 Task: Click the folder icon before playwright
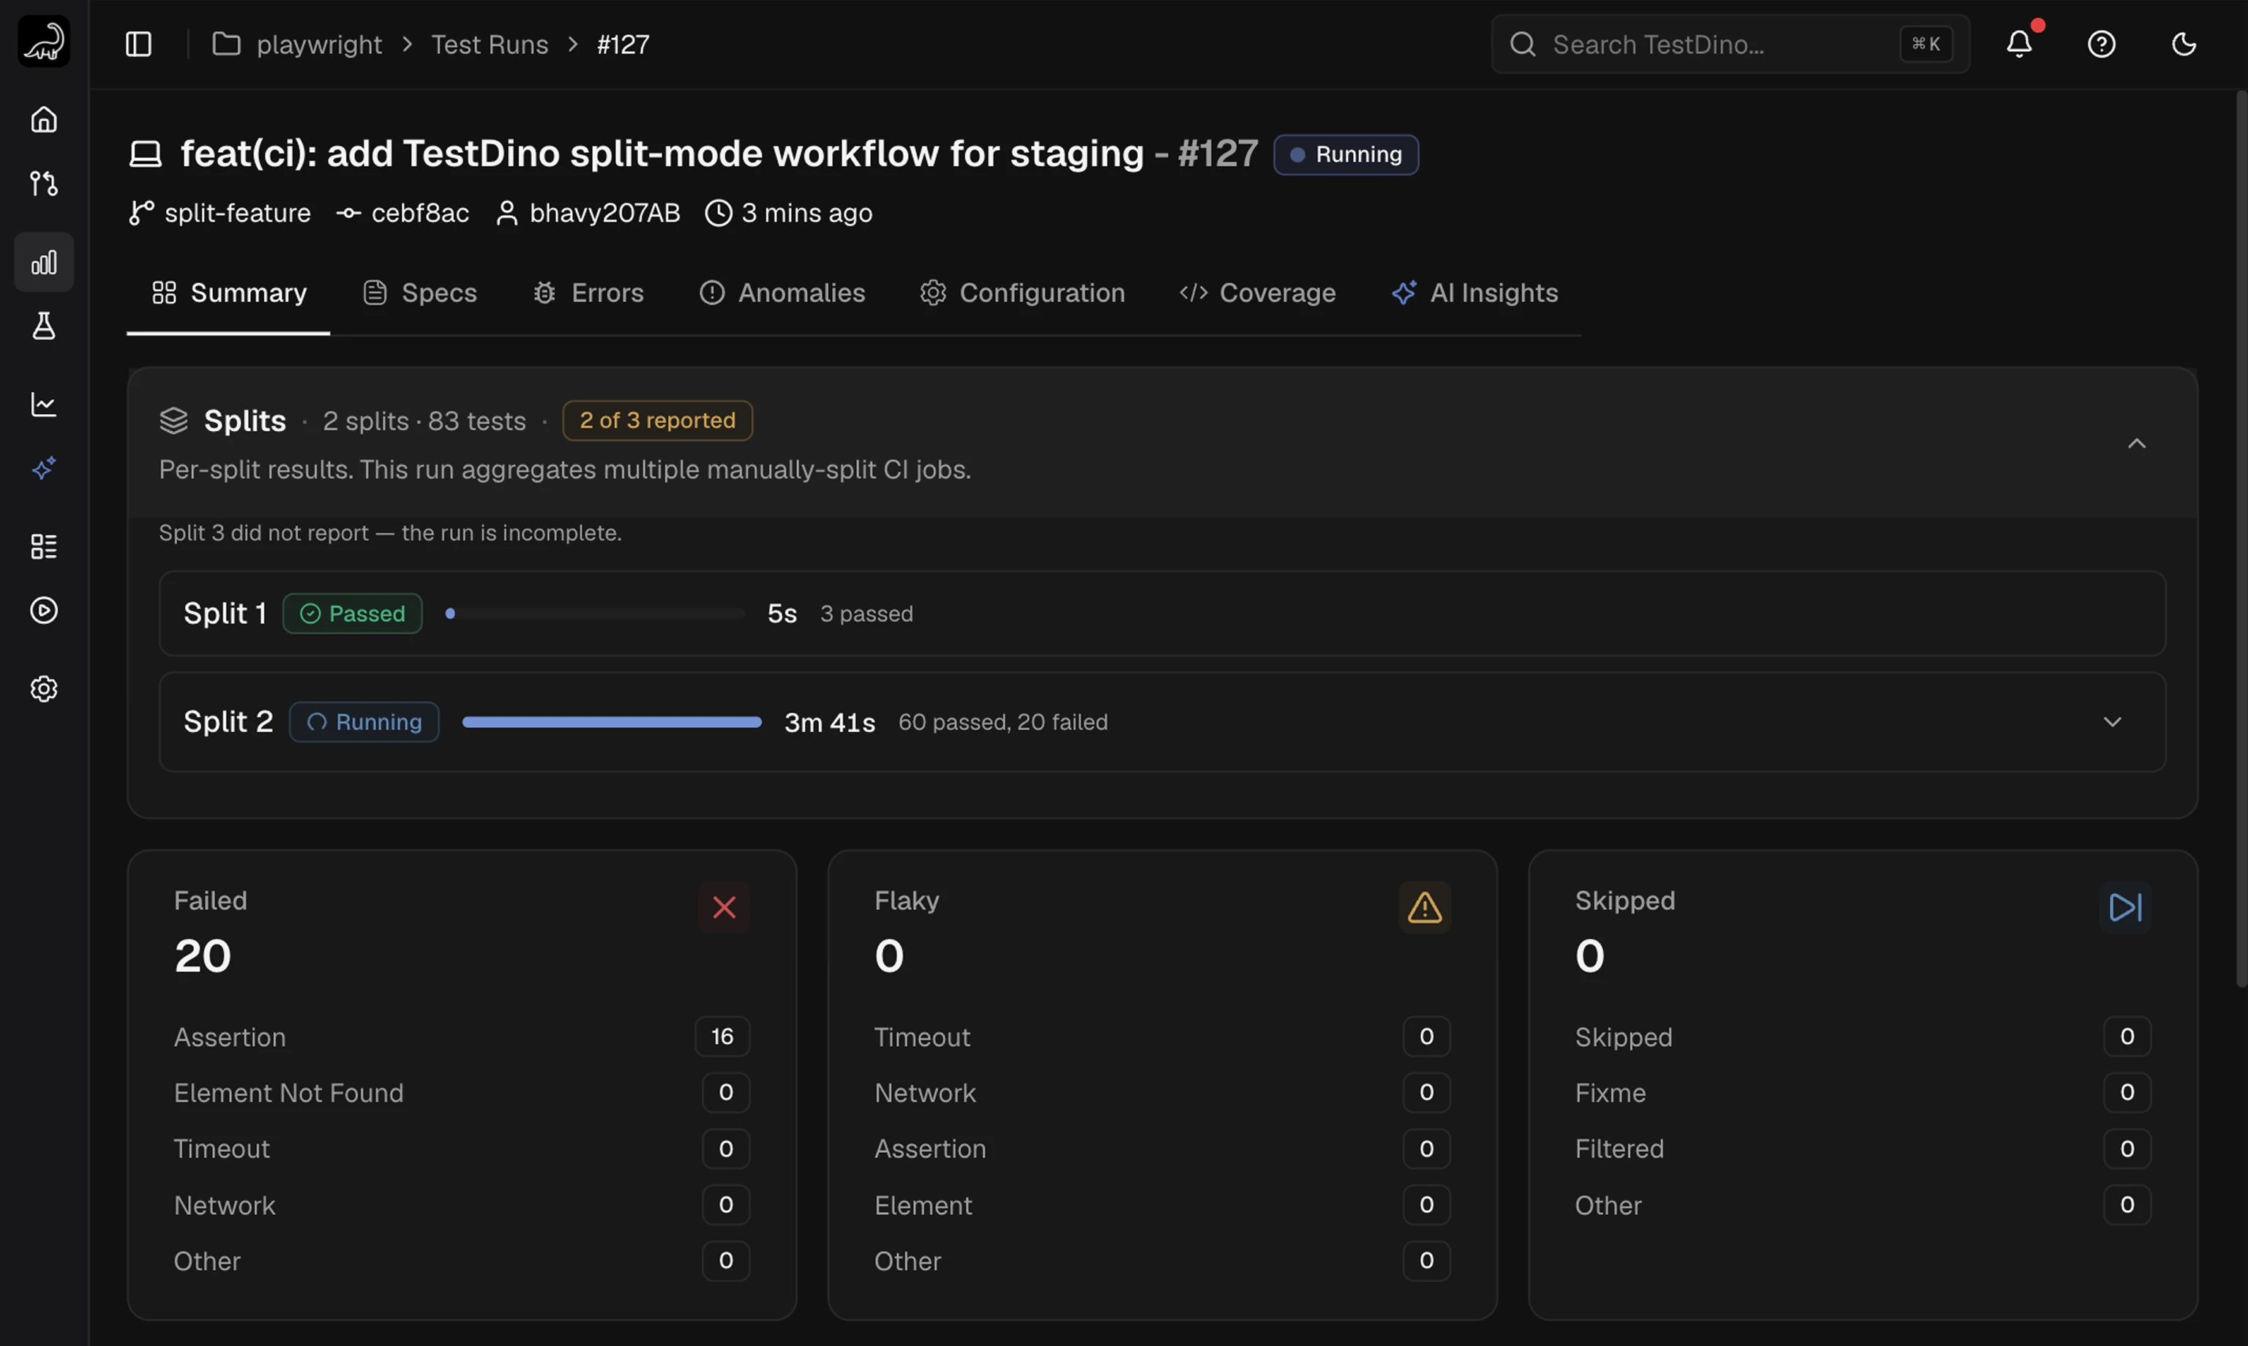click(x=226, y=44)
